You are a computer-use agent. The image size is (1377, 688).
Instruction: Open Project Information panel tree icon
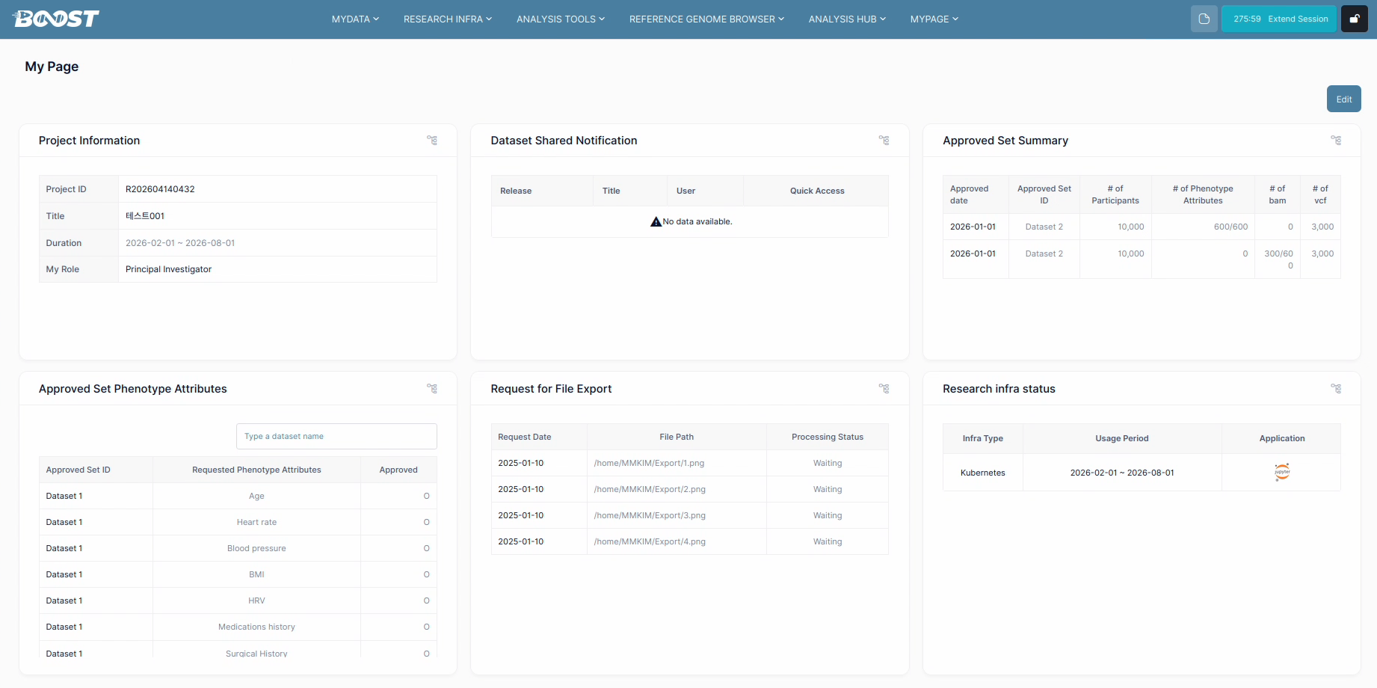[x=432, y=140]
